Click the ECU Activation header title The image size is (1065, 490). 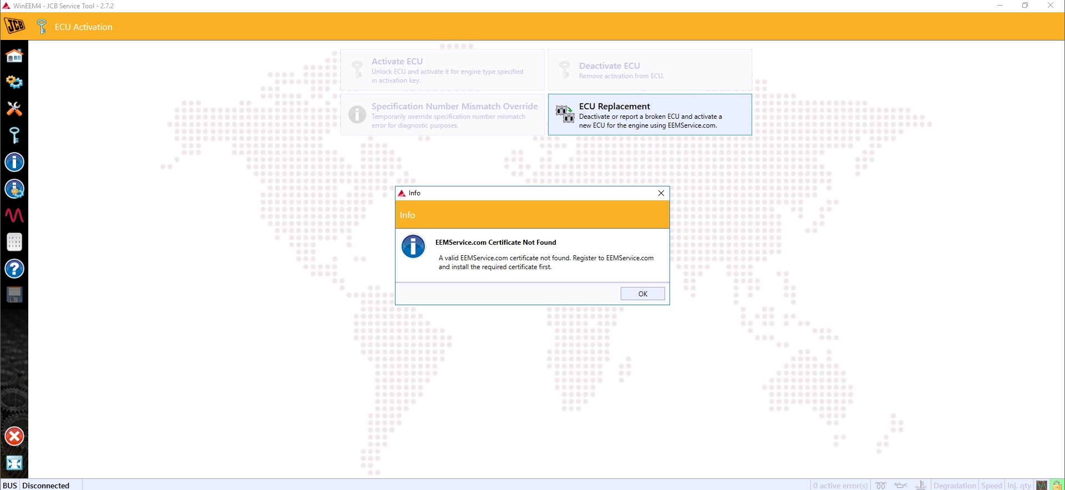coord(84,27)
